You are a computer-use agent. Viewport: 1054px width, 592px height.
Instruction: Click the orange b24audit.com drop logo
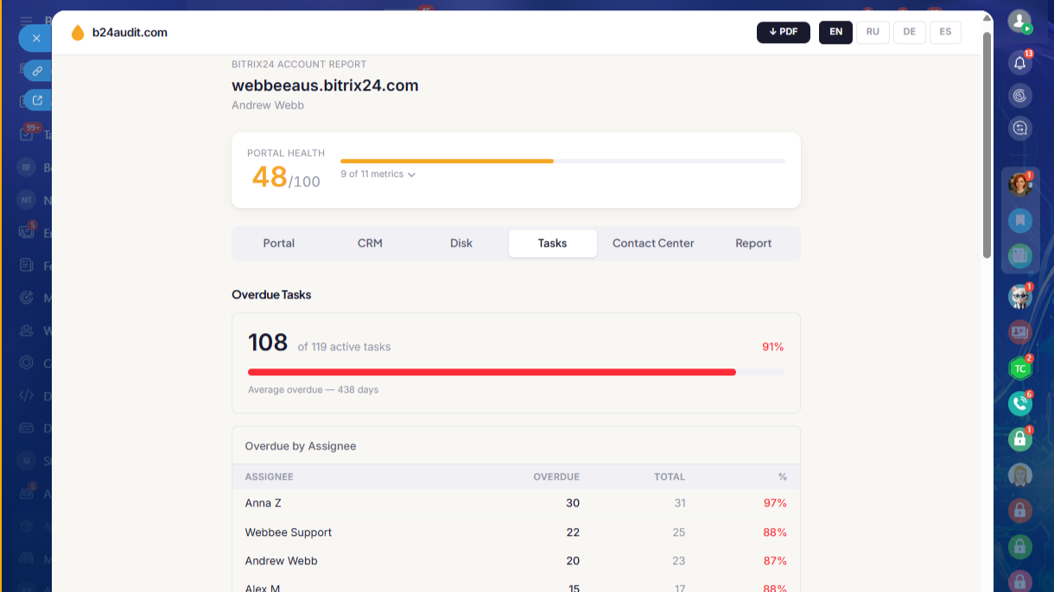(x=78, y=33)
